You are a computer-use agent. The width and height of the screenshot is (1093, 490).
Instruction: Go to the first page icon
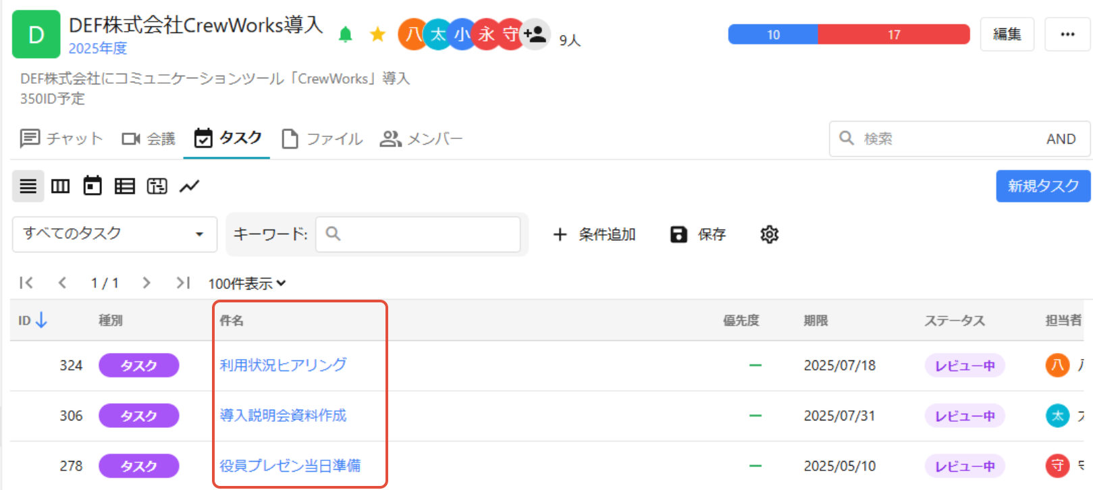click(26, 283)
